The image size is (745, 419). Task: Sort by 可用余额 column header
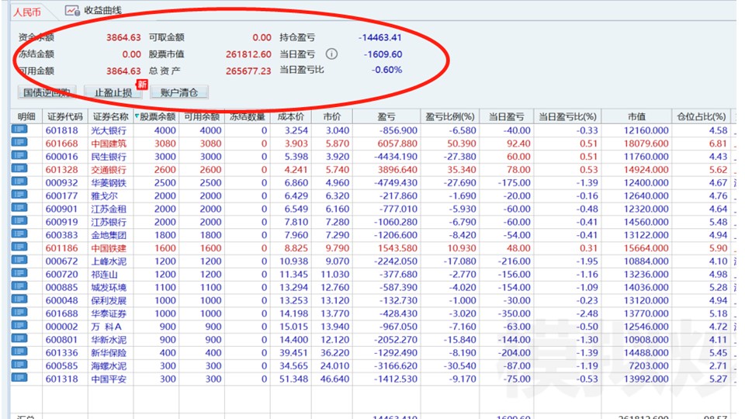[x=202, y=116]
